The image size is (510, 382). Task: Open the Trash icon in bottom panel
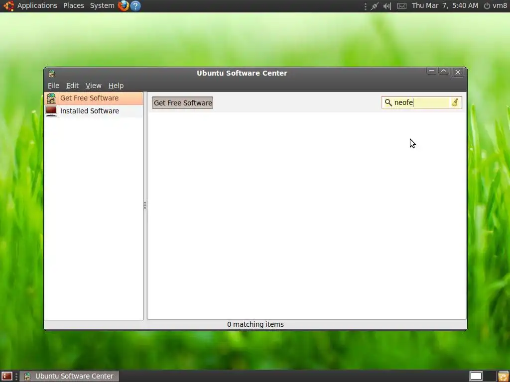503,376
